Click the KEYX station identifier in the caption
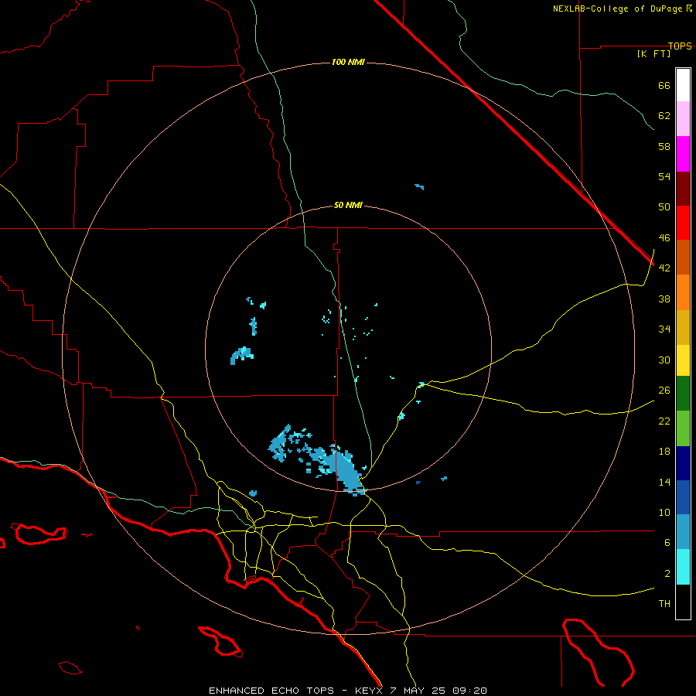The height and width of the screenshot is (696, 696). point(368,691)
